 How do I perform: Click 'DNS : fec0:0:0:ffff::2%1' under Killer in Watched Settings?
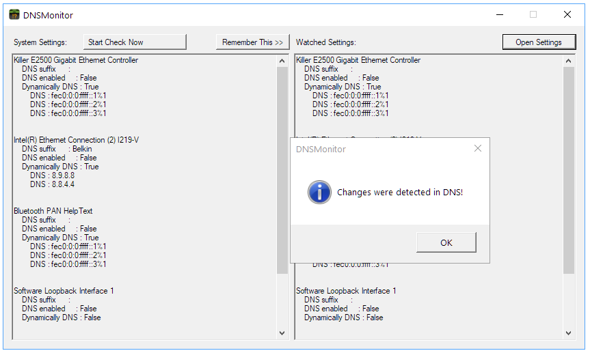tap(350, 104)
